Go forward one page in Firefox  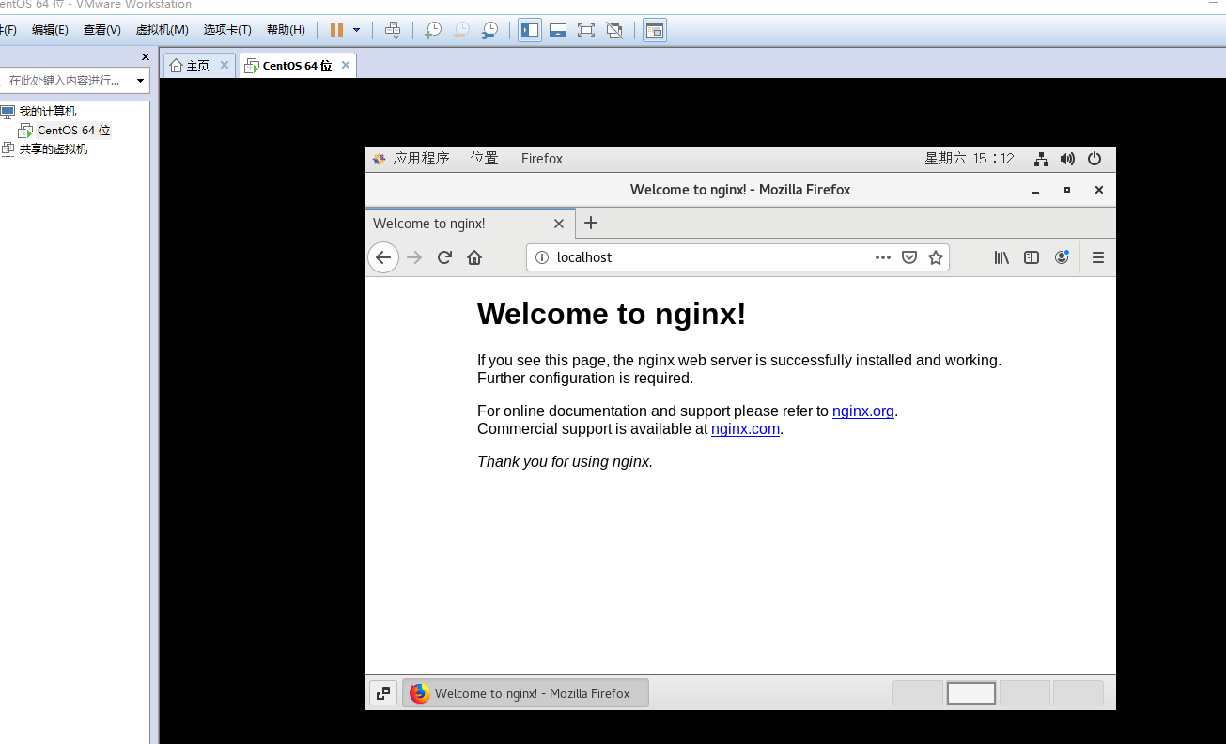pos(414,257)
